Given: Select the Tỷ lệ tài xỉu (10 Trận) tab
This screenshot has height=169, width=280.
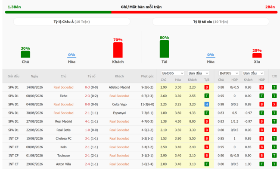Looking at the screenshot, I should (x=211, y=22).
